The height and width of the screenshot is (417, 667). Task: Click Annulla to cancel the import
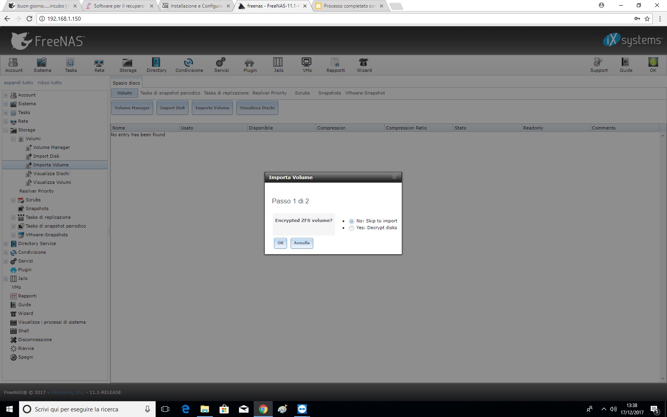click(301, 243)
